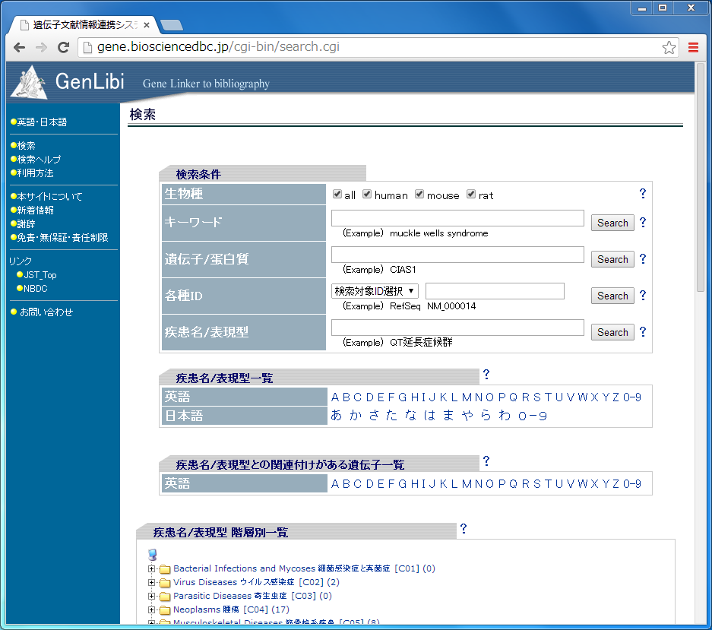Open help icon next to キーワード Search
The width and height of the screenshot is (712, 630).
[x=642, y=223]
